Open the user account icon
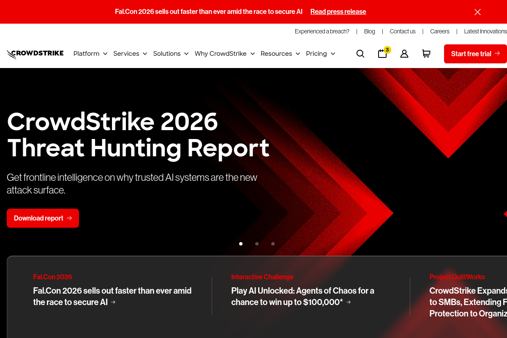 click(404, 54)
